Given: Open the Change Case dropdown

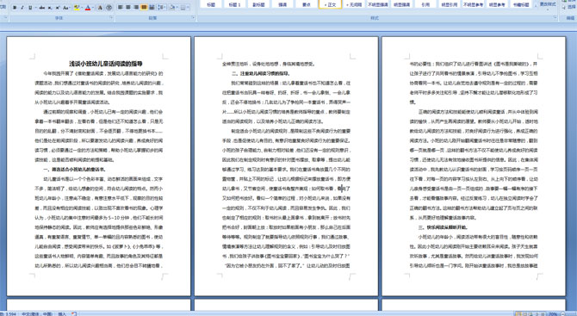Looking at the screenshot, I should pyautogui.click(x=66, y=8).
